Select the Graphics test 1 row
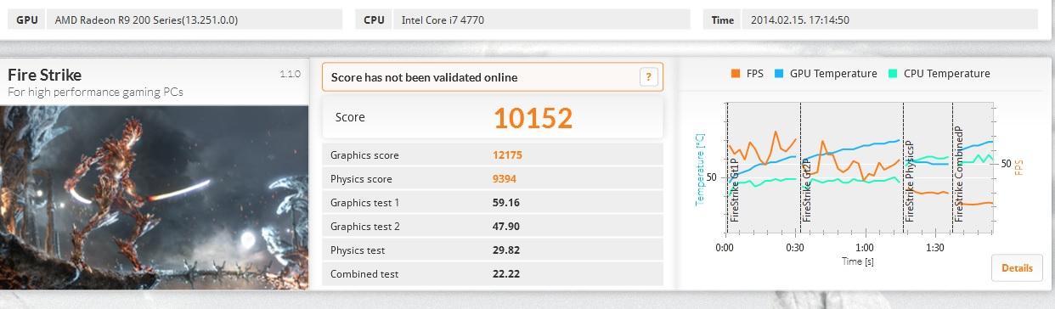1055x309 pixels. point(493,203)
